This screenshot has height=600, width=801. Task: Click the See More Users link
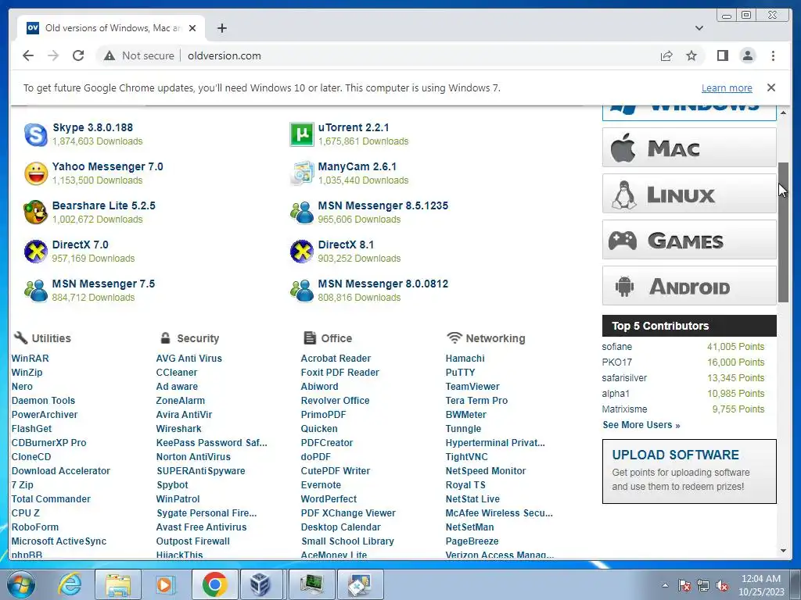click(x=641, y=424)
